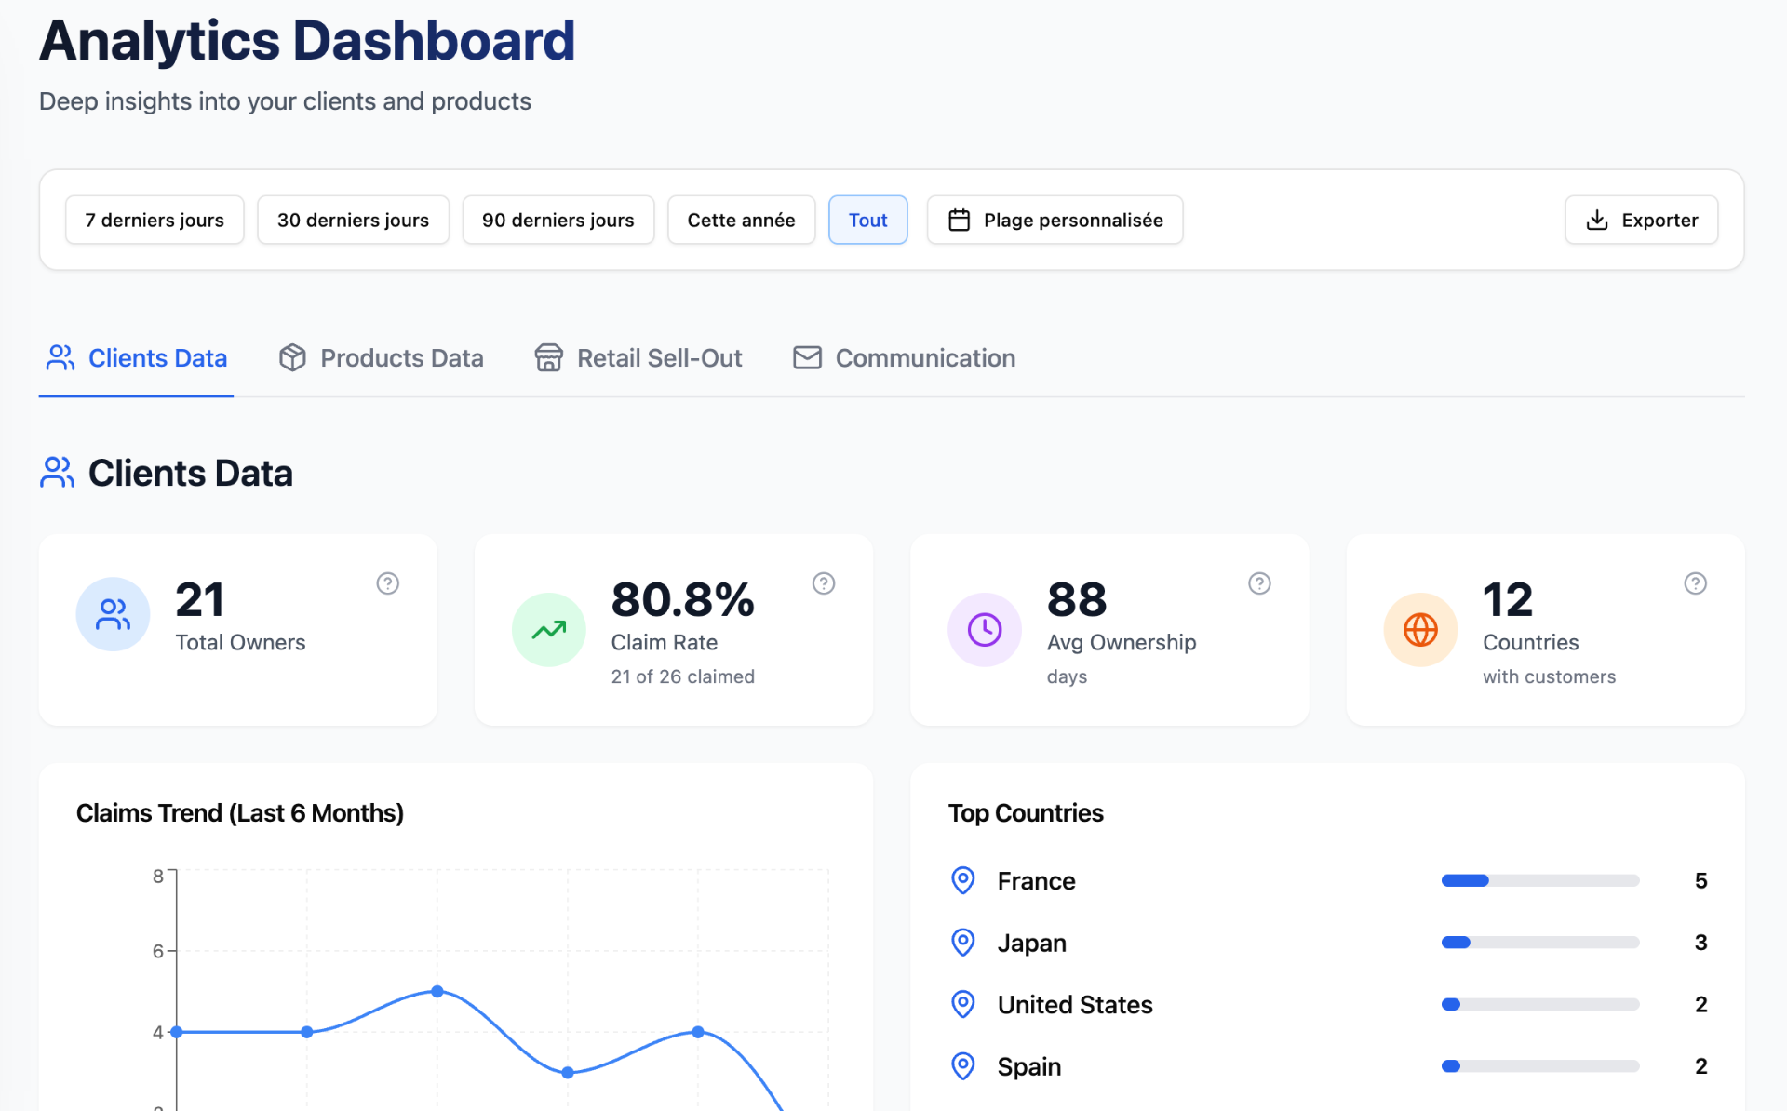Click the trend arrow Claim Rate icon
This screenshot has height=1111, width=1787.
coord(548,630)
